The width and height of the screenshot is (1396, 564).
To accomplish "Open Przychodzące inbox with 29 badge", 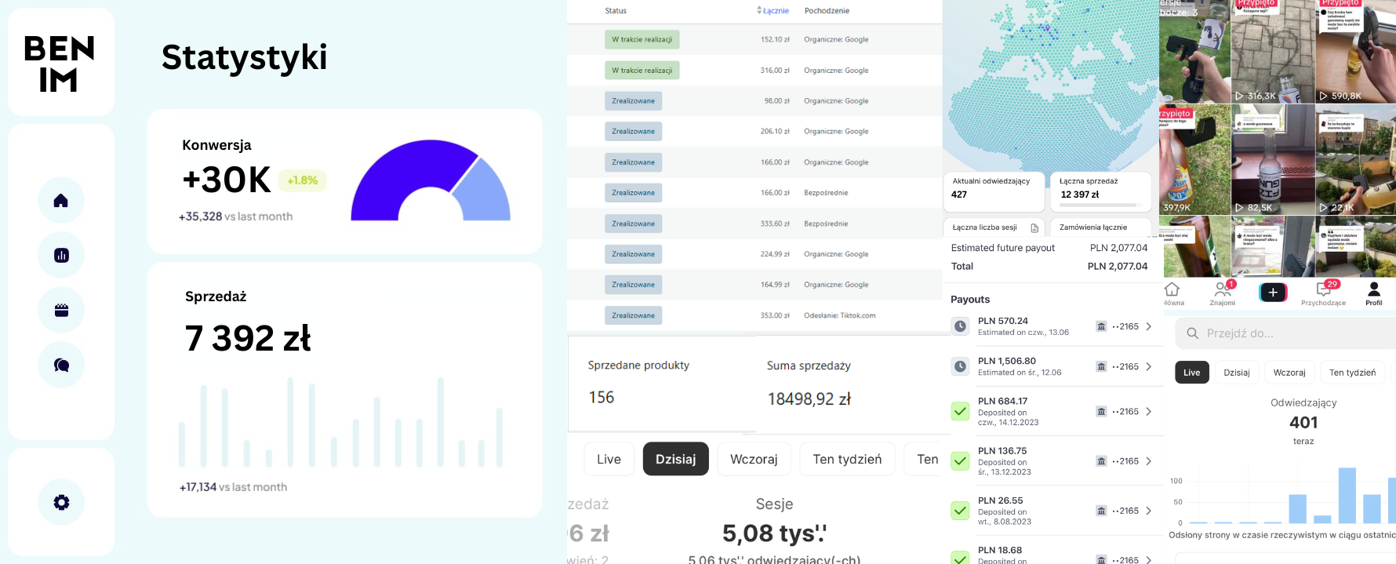I will pyautogui.click(x=1324, y=293).
